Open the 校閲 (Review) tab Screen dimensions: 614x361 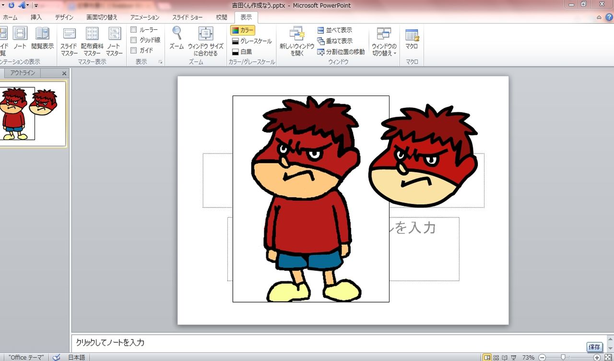[222, 17]
